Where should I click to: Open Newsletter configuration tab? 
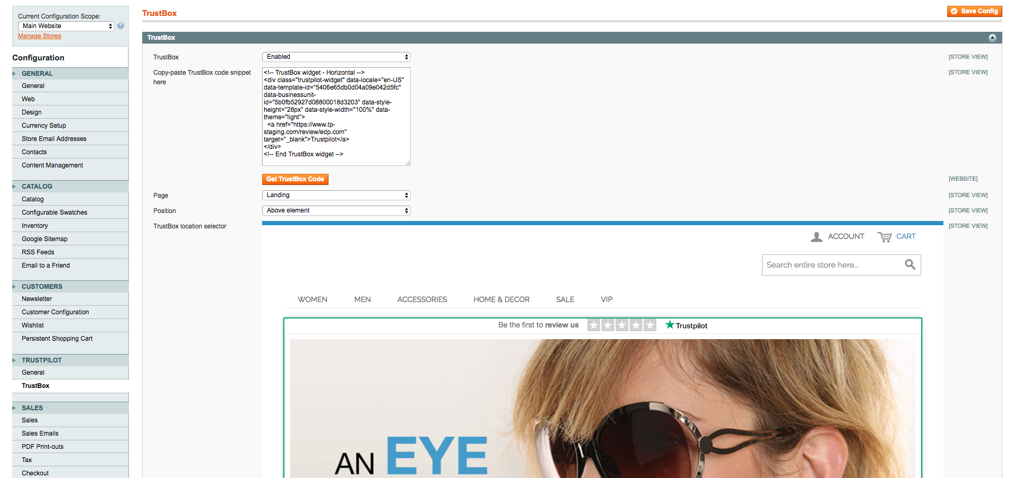(70, 299)
